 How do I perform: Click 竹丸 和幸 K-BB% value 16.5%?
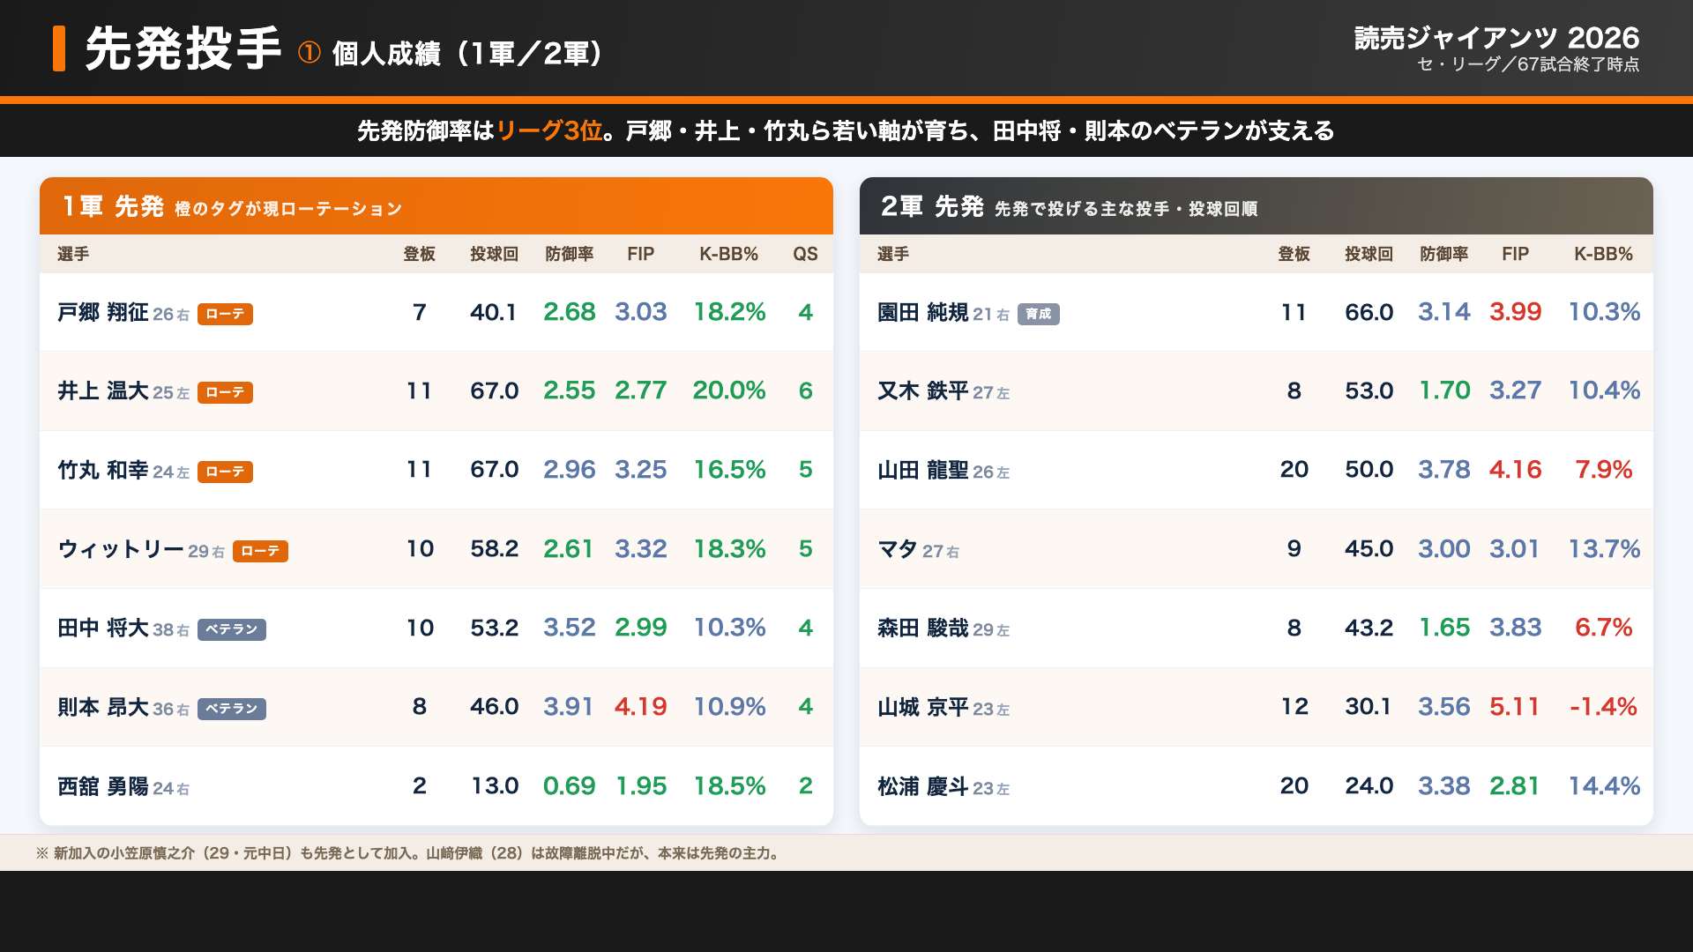click(729, 470)
